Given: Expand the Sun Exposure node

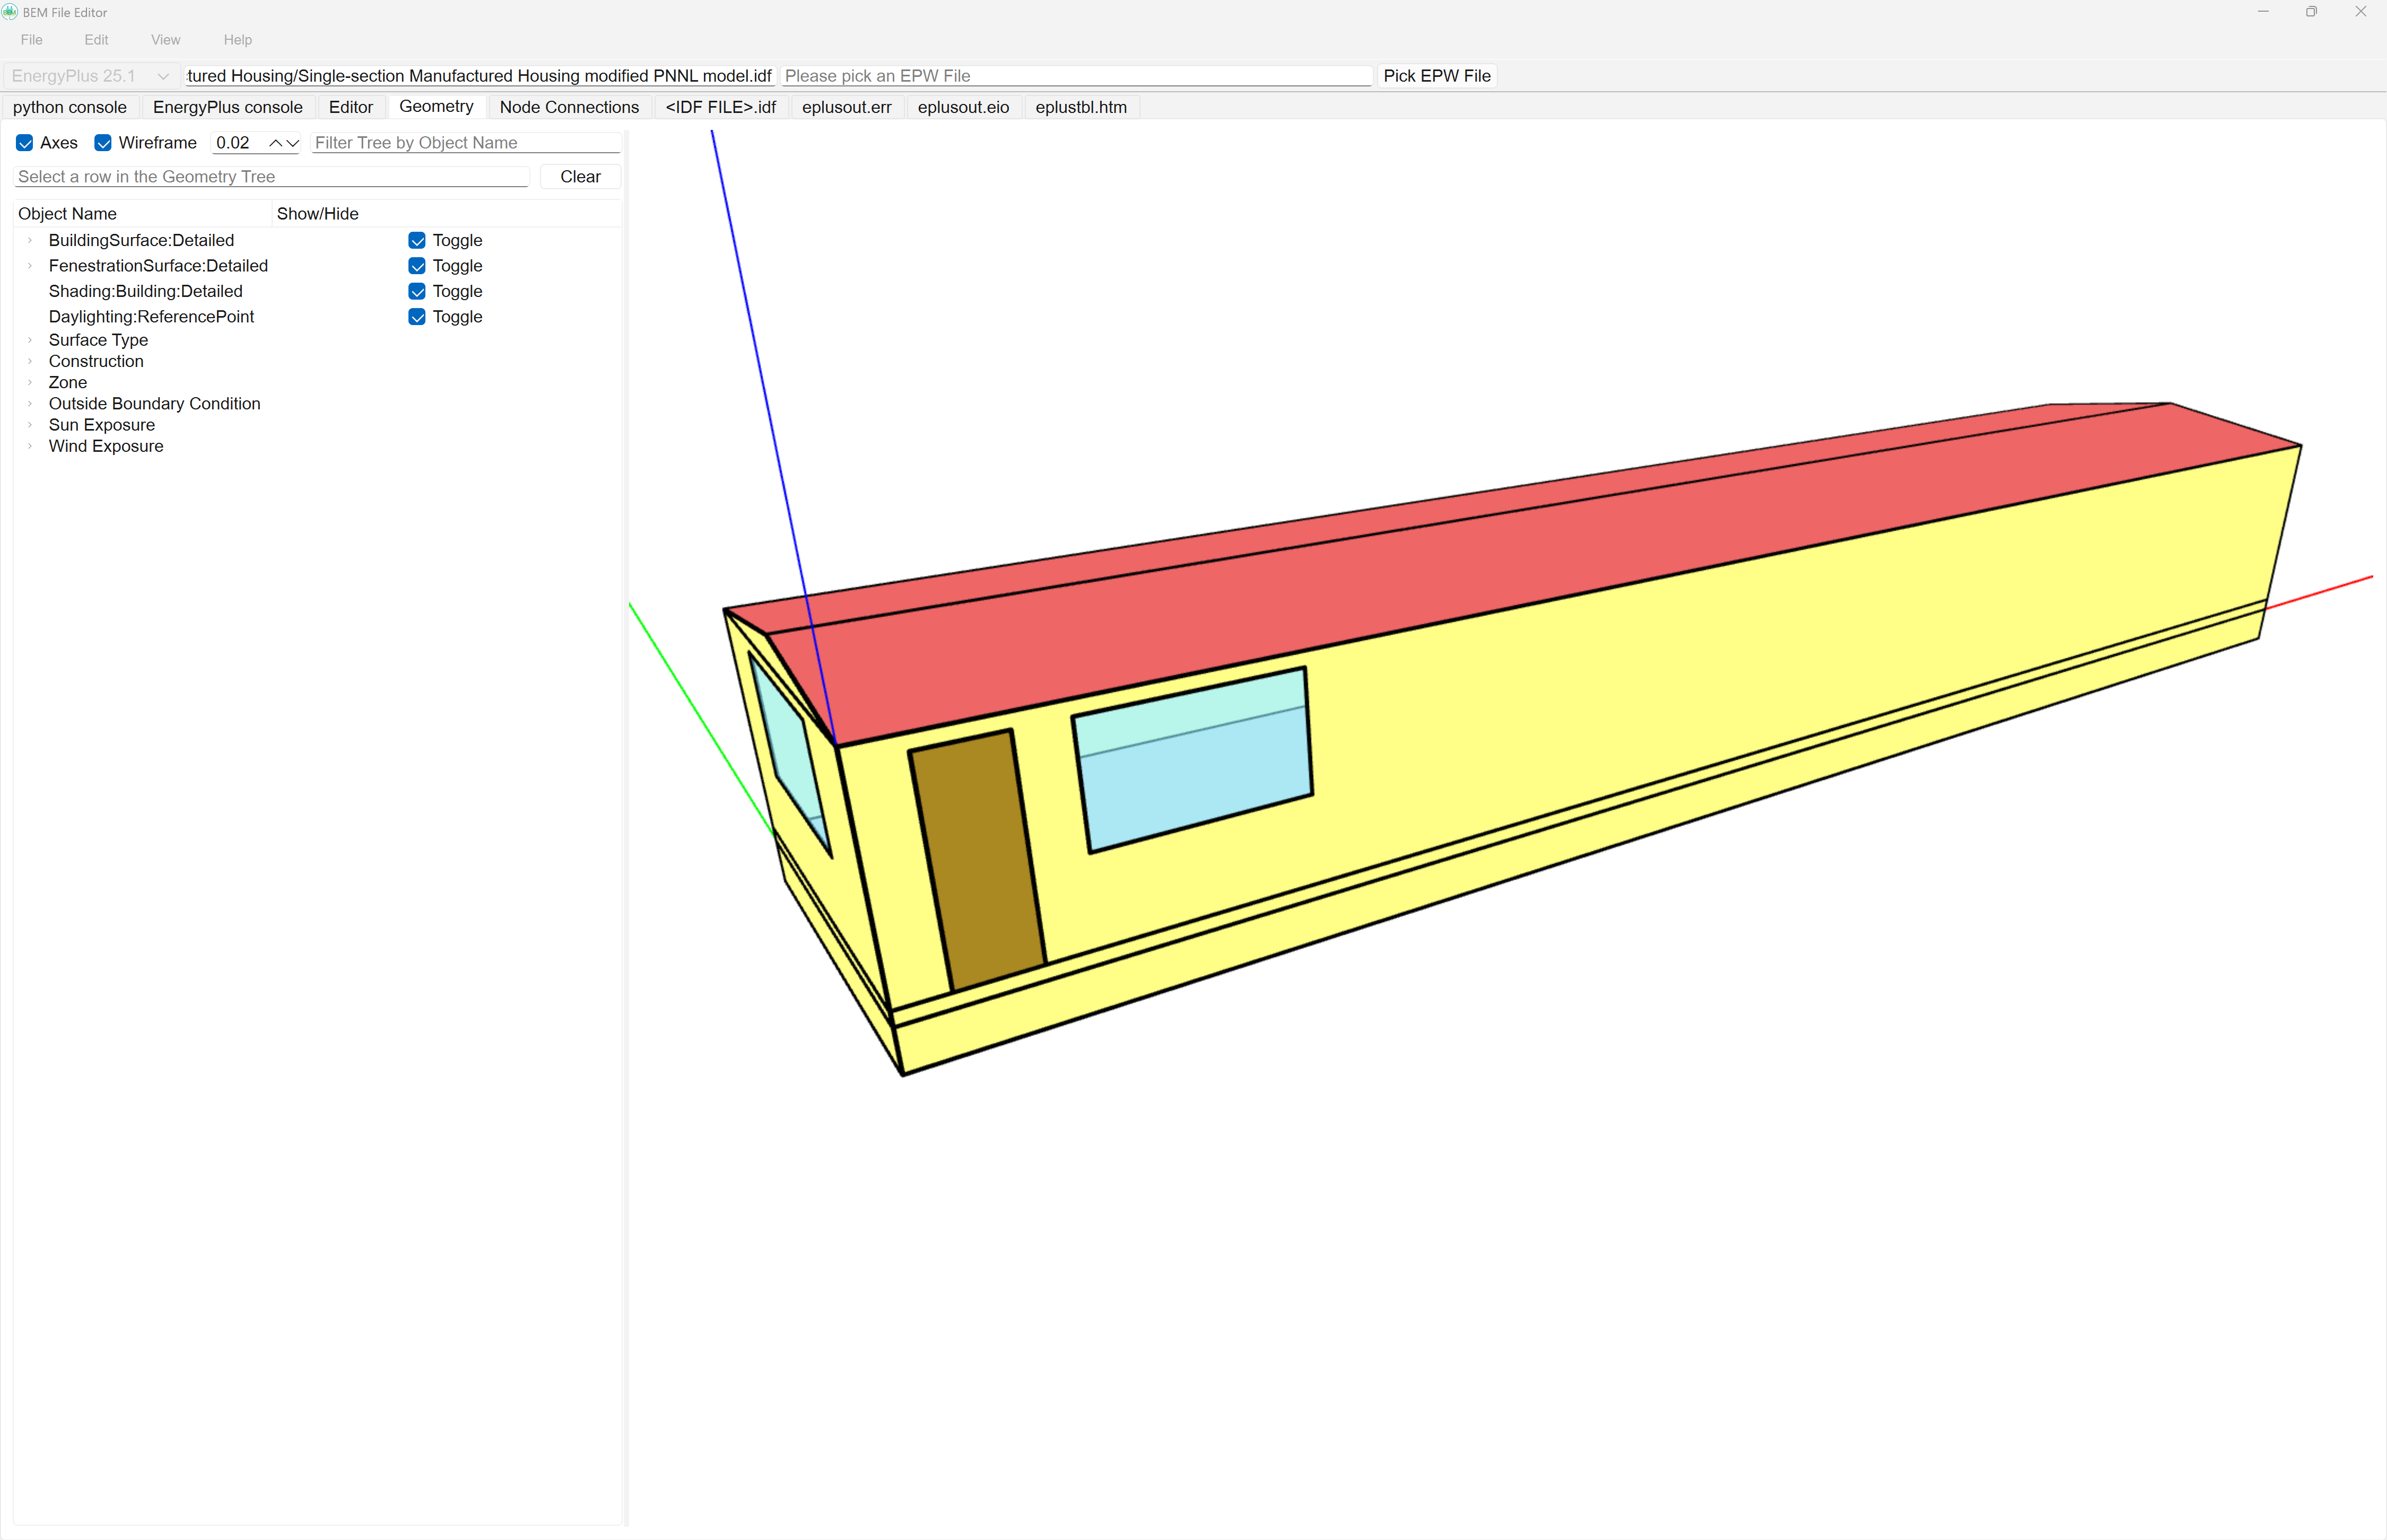Looking at the screenshot, I should [30, 425].
